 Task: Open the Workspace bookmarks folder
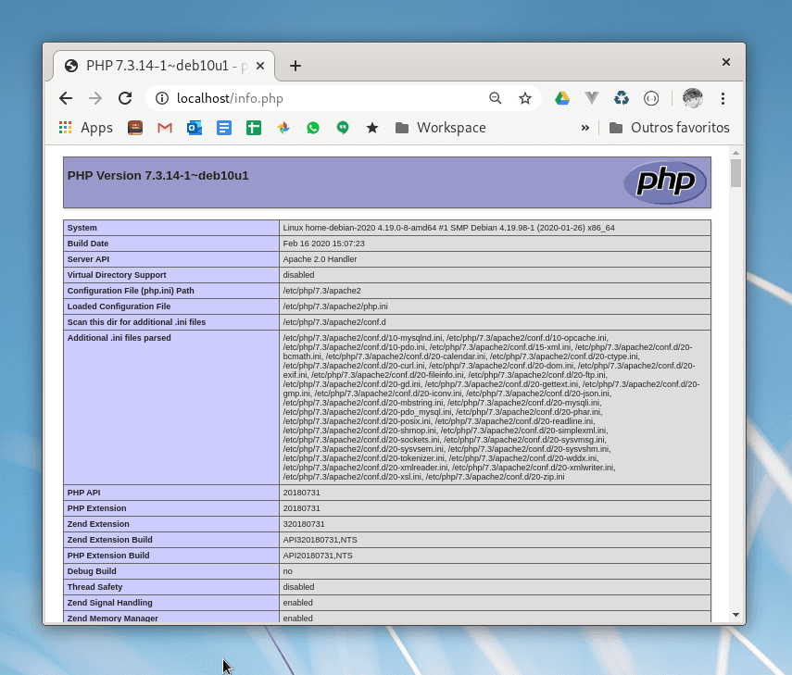(x=440, y=128)
